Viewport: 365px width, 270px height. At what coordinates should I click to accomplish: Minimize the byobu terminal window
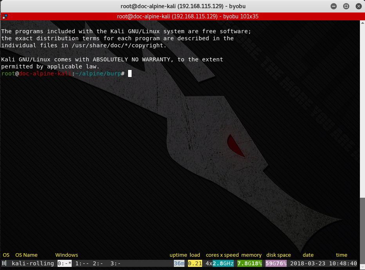334,6
